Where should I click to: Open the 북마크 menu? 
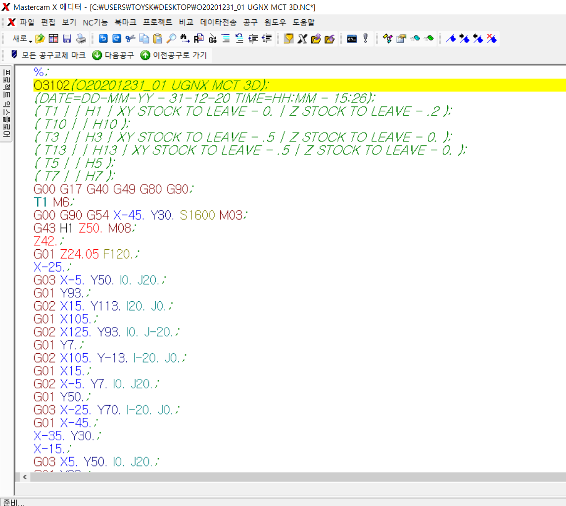[x=126, y=22]
